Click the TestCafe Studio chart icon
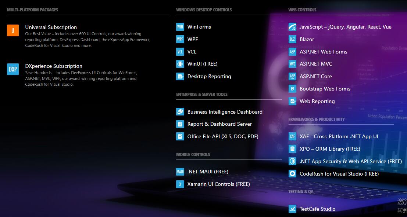The image size is (407, 217). pos(292,209)
